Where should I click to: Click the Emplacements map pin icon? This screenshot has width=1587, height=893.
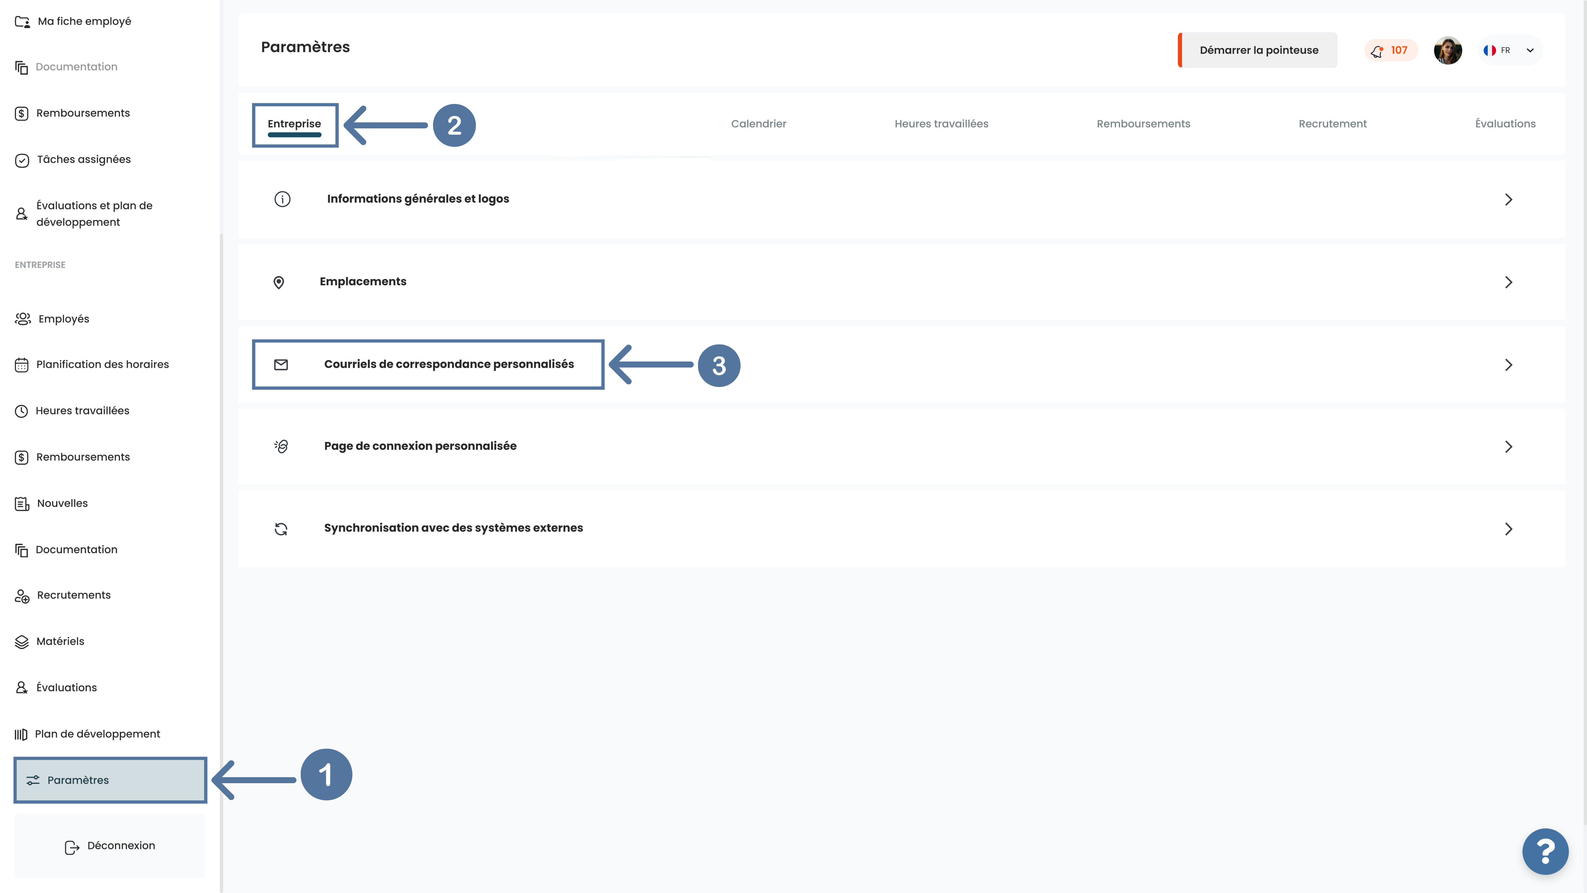click(x=279, y=282)
